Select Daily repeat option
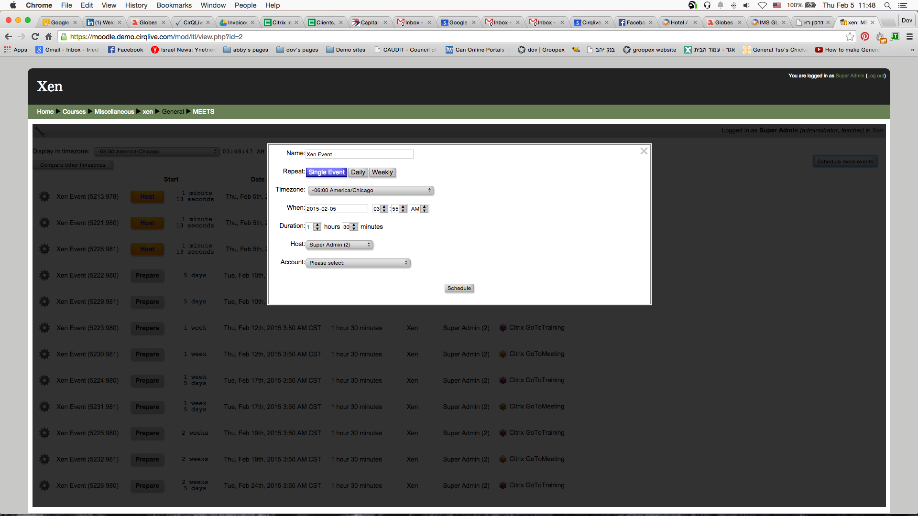 tap(358, 172)
